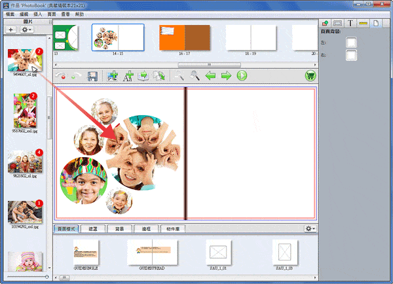Open the gear dropdown in the photos panel
The image size is (393, 284).
coord(27,30)
